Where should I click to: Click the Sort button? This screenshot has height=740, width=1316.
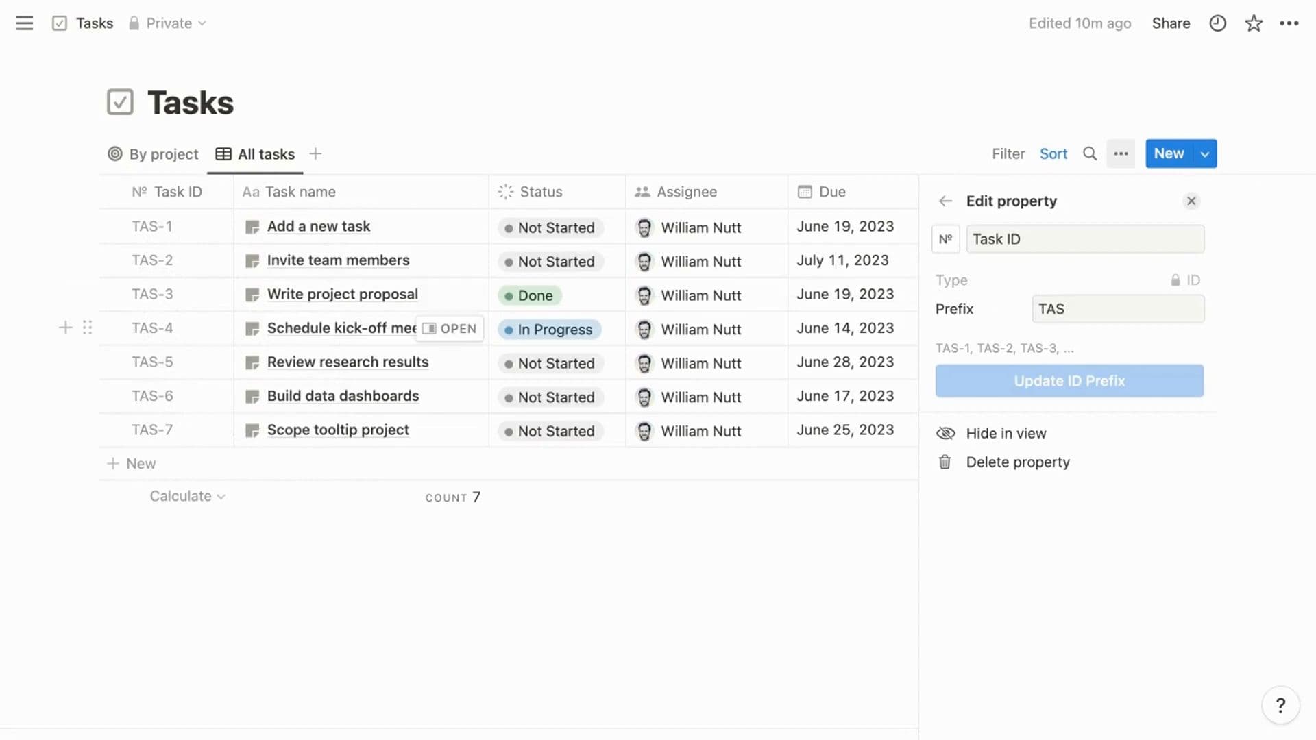pyautogui.click(x=1053, y=153)
